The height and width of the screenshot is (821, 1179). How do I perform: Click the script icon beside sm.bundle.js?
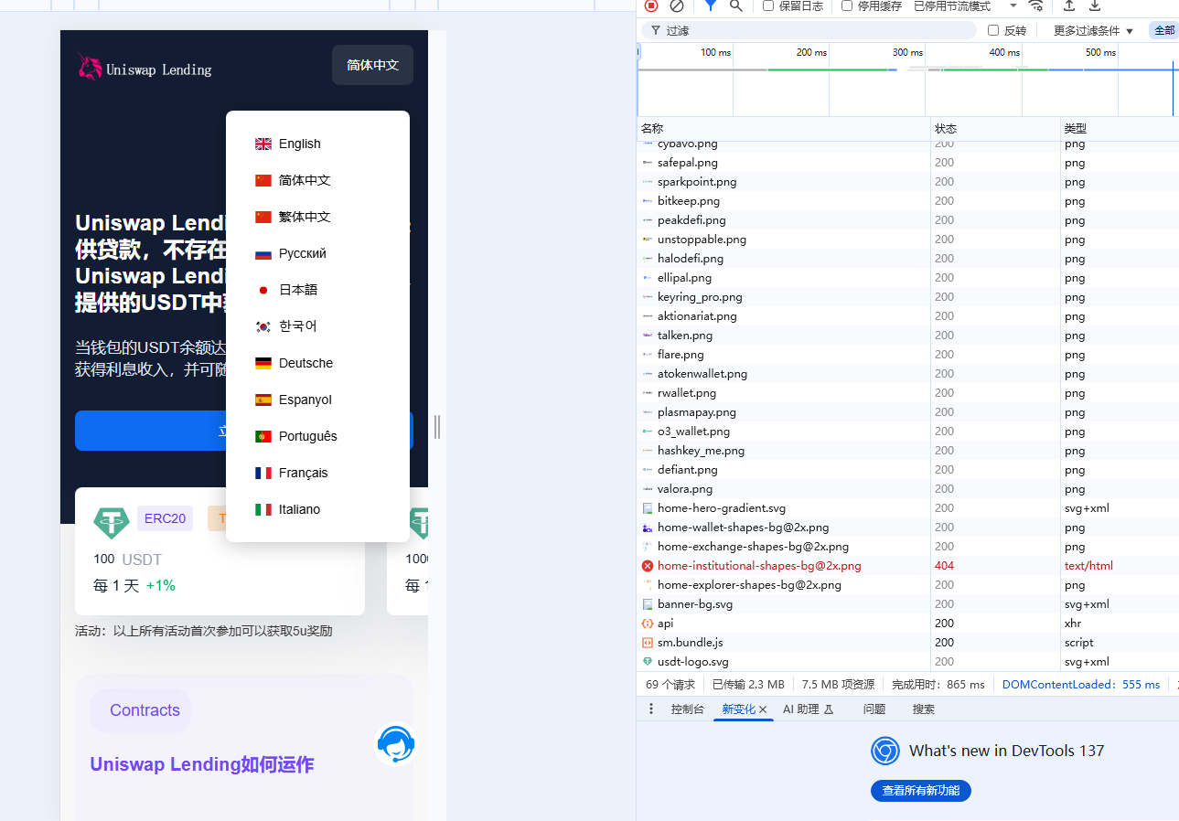[648, 643]
